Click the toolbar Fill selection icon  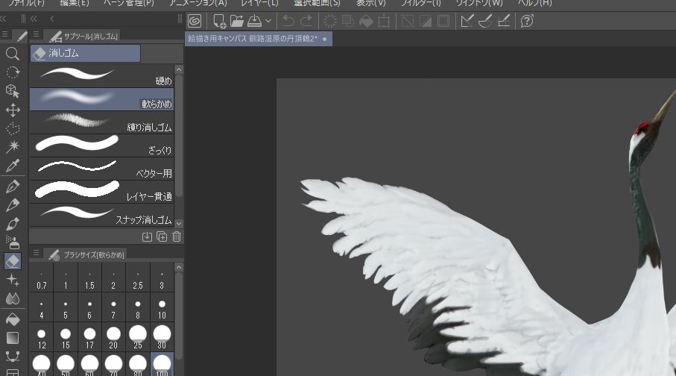(366, 21)
